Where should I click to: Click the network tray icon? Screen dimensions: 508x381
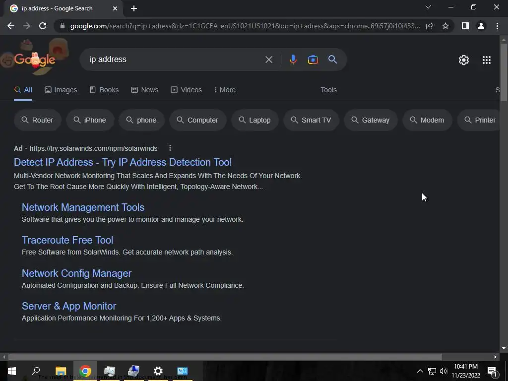click(432, 371)
